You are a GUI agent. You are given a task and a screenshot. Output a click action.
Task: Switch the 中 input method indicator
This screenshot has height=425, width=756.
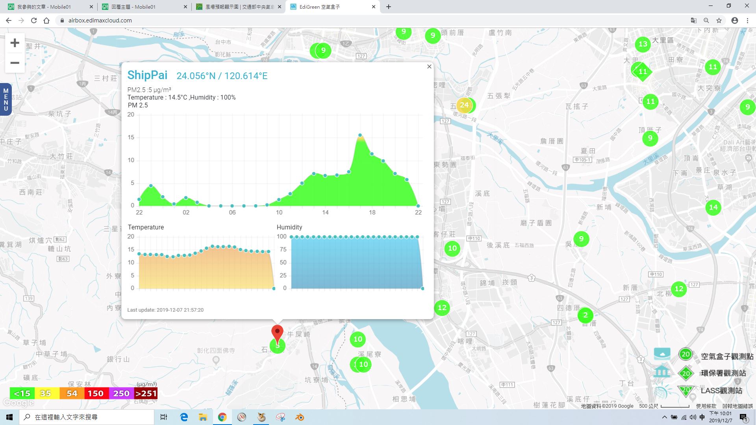(x=702, y=417)
